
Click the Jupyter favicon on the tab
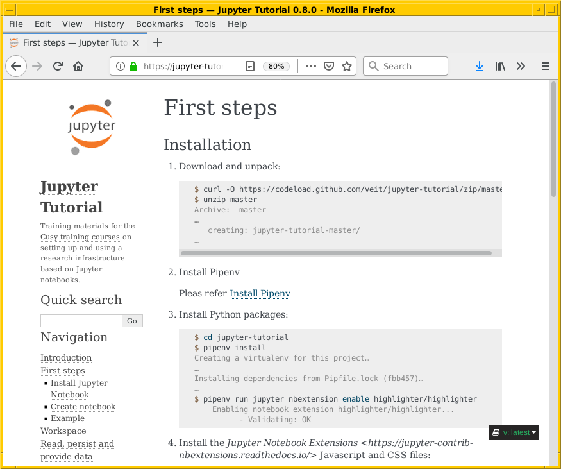pos(13,43)
